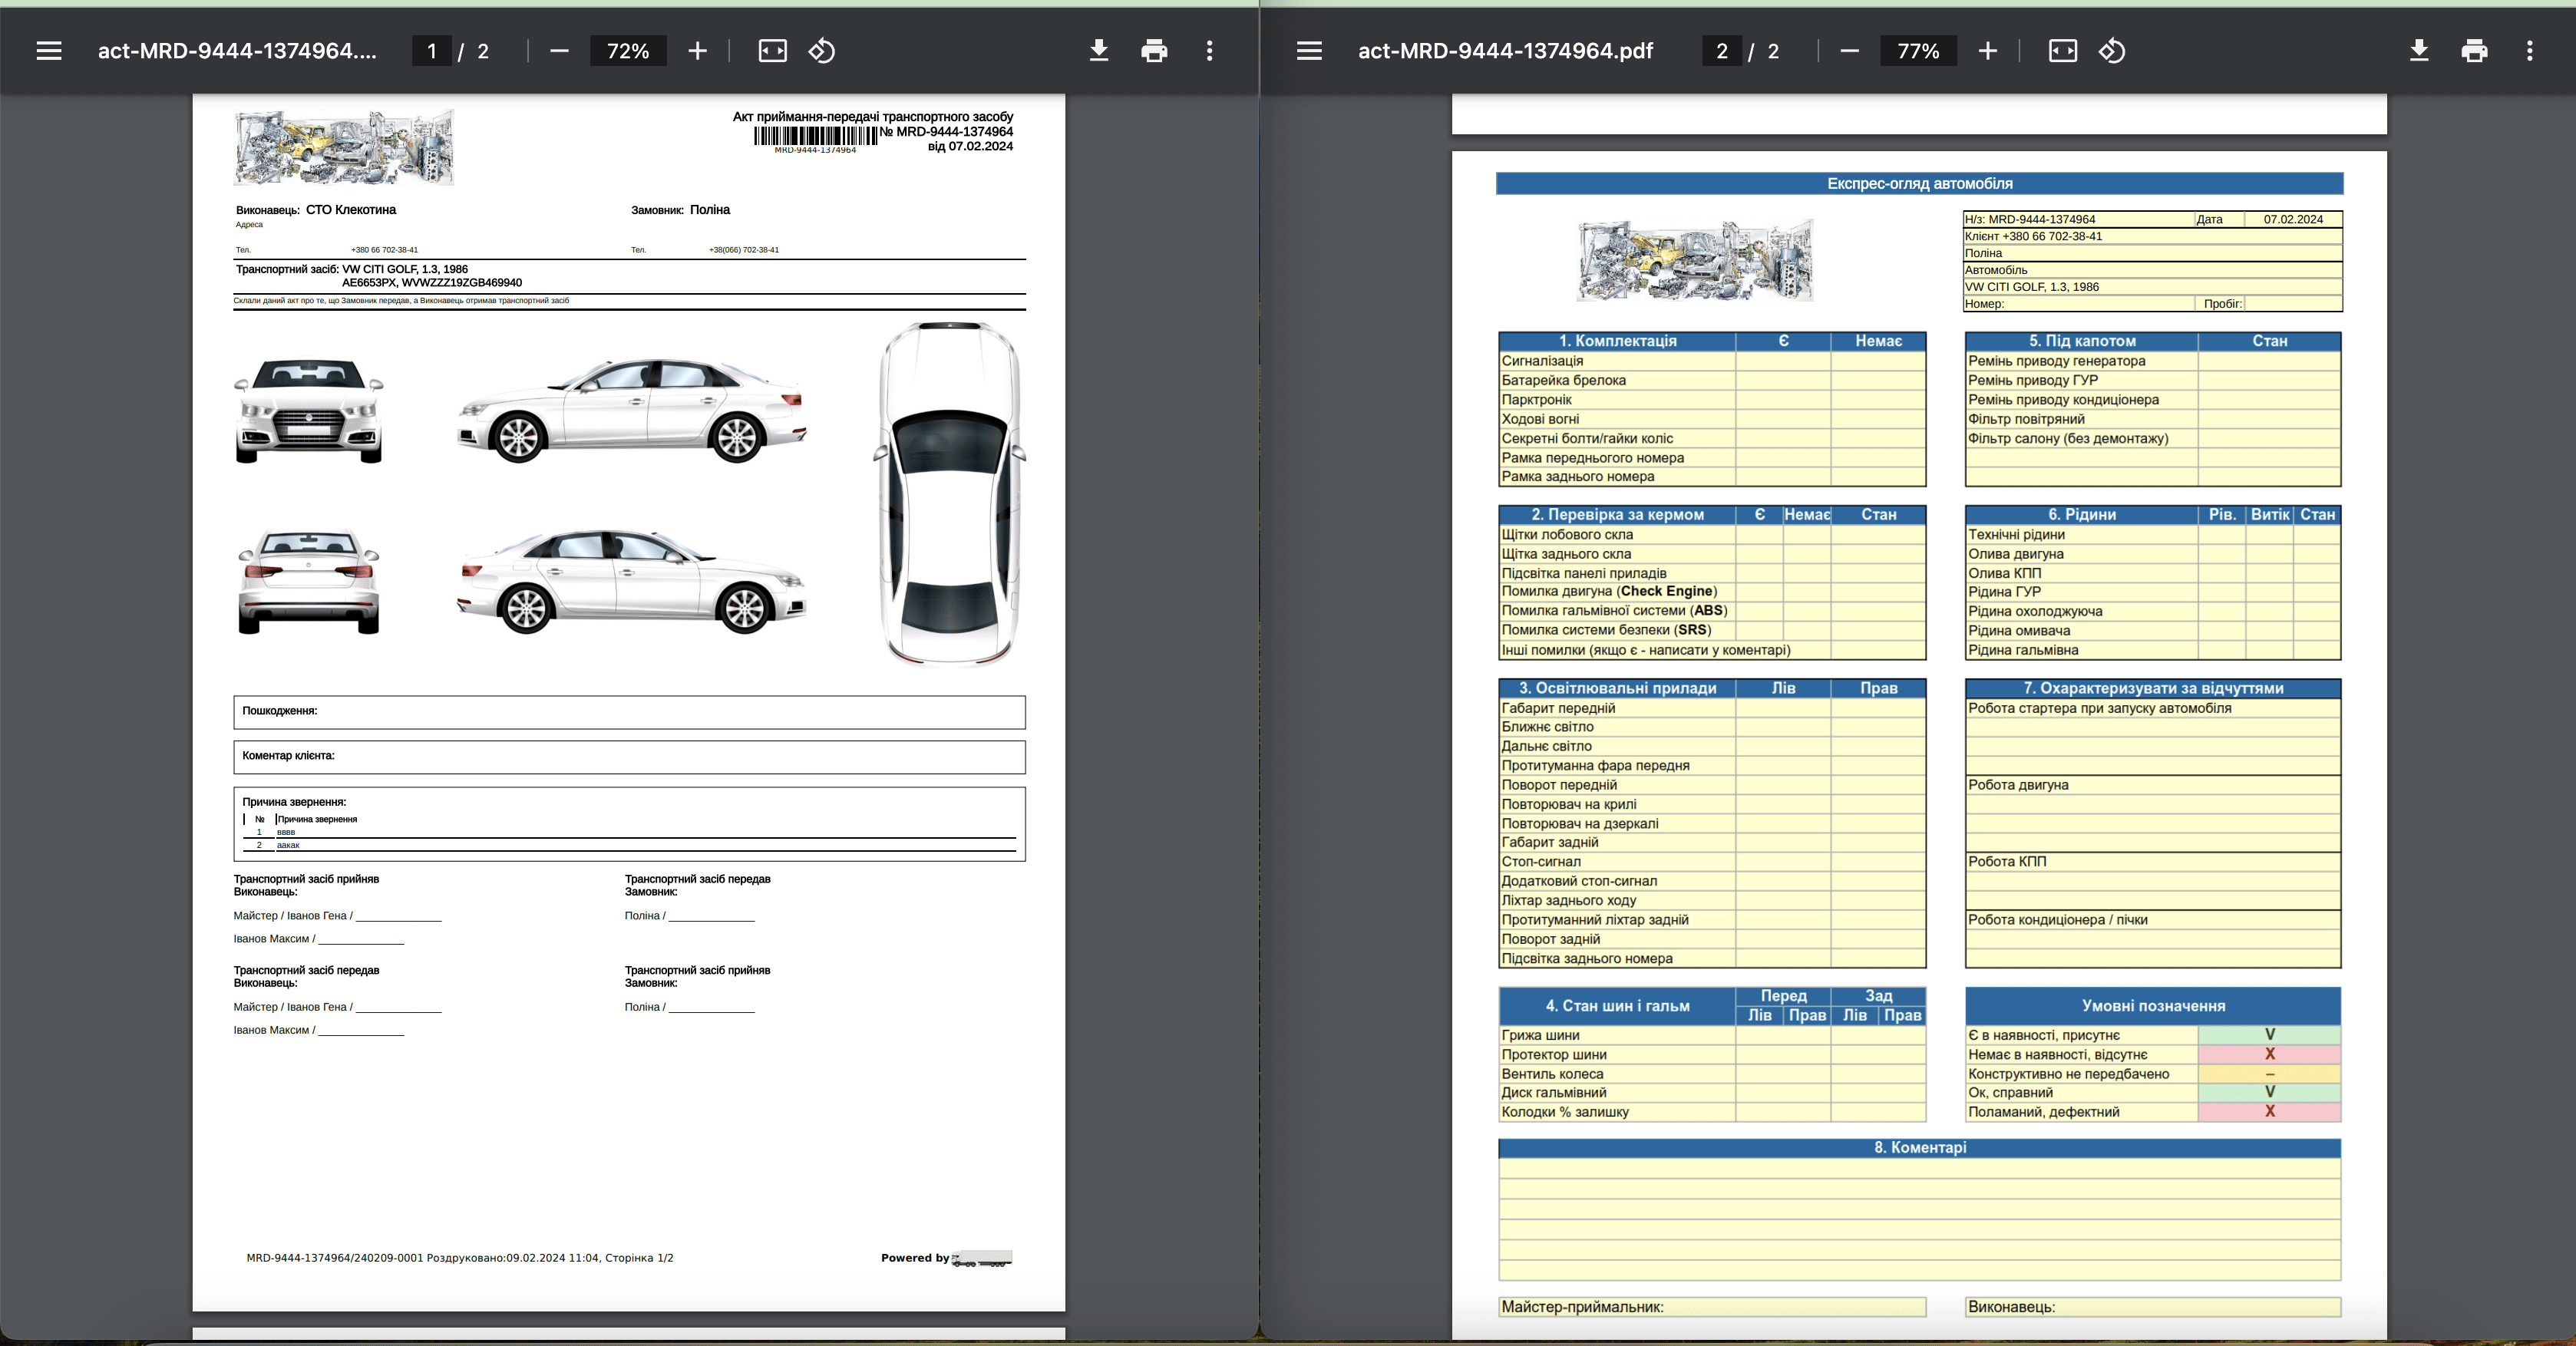Click the 72% zoom level field

click(628, 51)
